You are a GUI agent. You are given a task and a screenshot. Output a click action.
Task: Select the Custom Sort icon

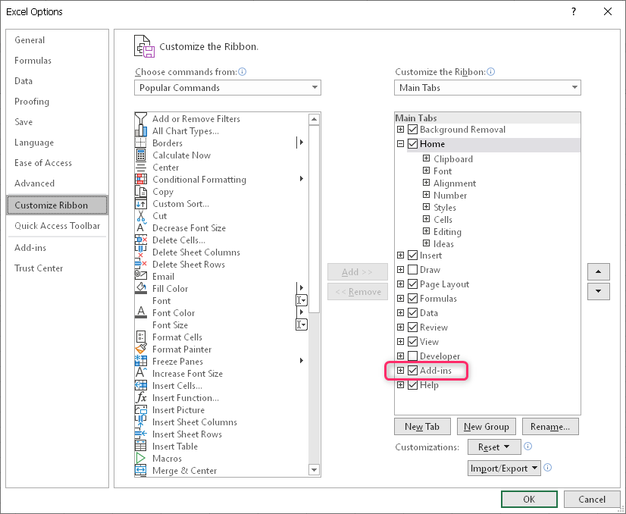(x=140, y=204)
